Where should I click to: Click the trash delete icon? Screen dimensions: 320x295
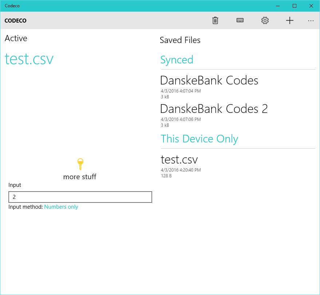pyautogui.click(x=215, y=20)
